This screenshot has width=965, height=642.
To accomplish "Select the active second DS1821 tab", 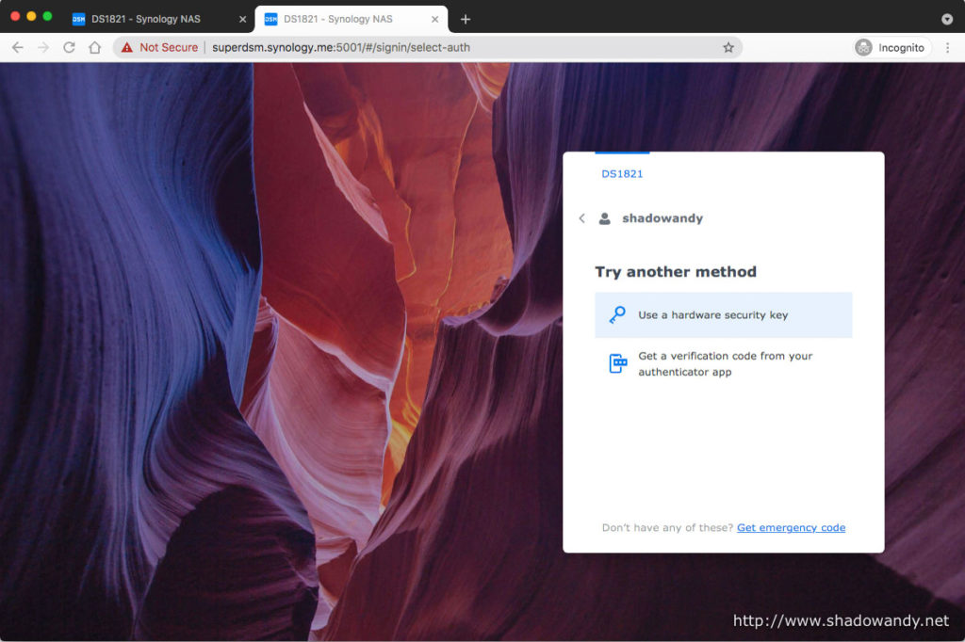I will click(x=338, y=19).
